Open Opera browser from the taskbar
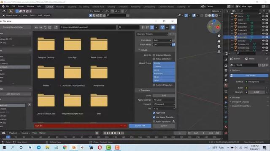The width and height of the screenshot is (270, 151). 100,148
